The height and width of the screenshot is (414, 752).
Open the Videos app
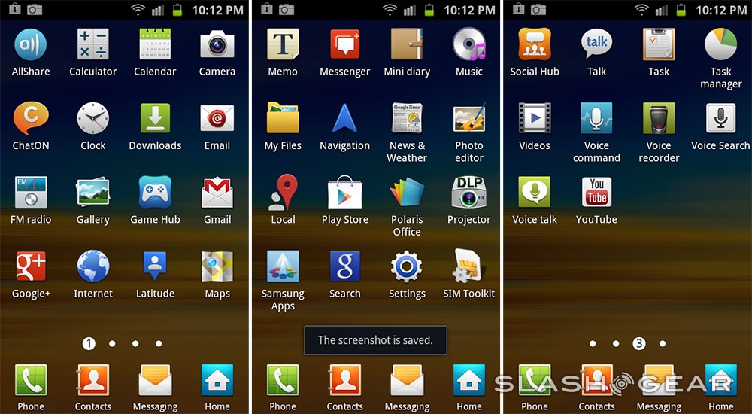pyautogui.click(x=535, y=118)
